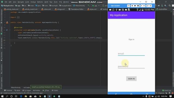This screenshot has width=174, height=98.
Task: Switch to strings.xml editor tab
Action: 60,9
